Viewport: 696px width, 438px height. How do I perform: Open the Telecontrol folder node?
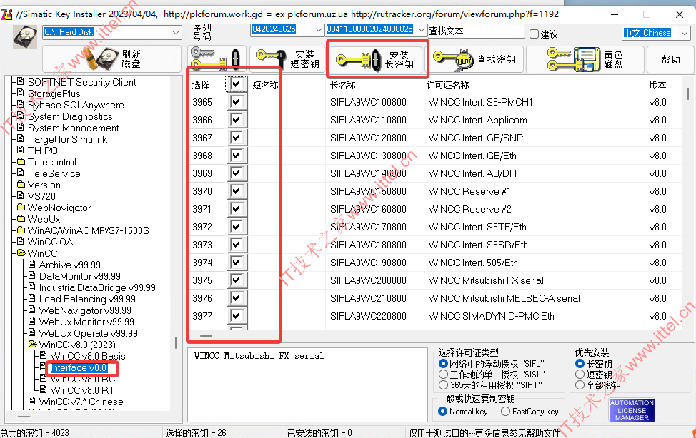52,162
